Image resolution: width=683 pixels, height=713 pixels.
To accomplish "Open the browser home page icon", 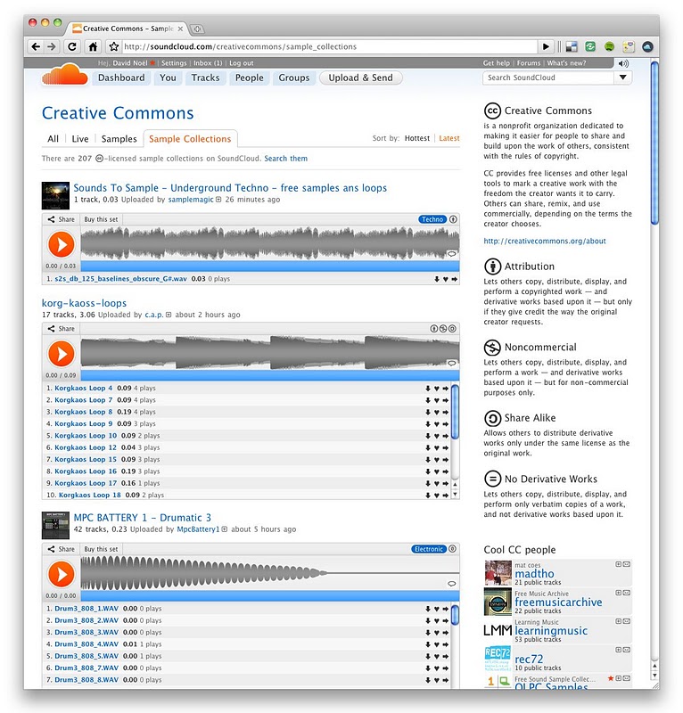I will tap(93, 46).
